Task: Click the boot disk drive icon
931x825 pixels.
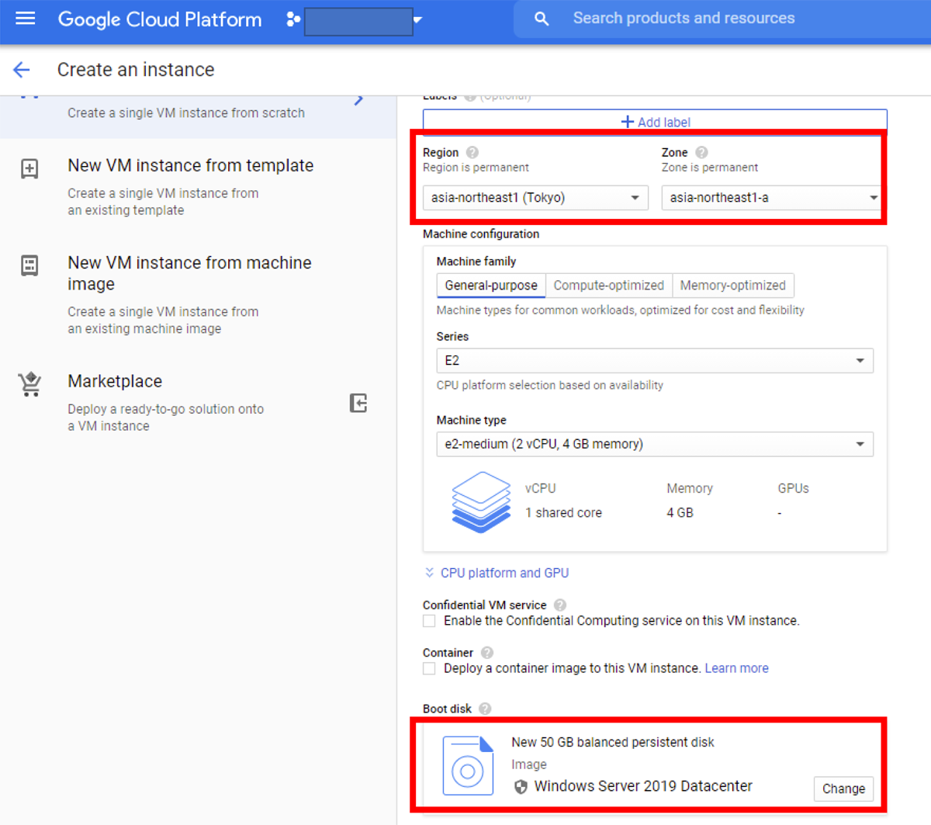Action: tap(468, 766)
